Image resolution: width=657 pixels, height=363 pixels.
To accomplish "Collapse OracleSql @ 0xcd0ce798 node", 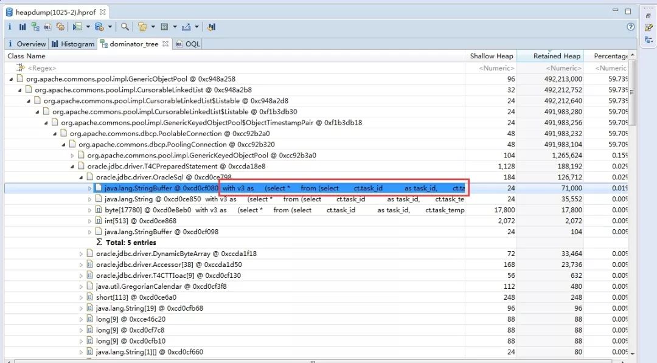I will tap(82, 177).
